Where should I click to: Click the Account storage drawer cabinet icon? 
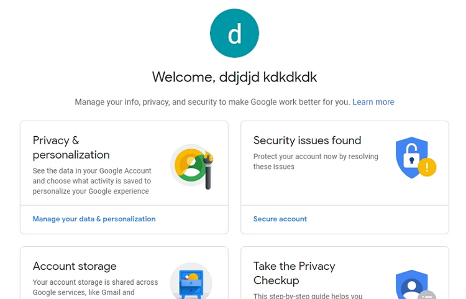[x=191, y=282]
